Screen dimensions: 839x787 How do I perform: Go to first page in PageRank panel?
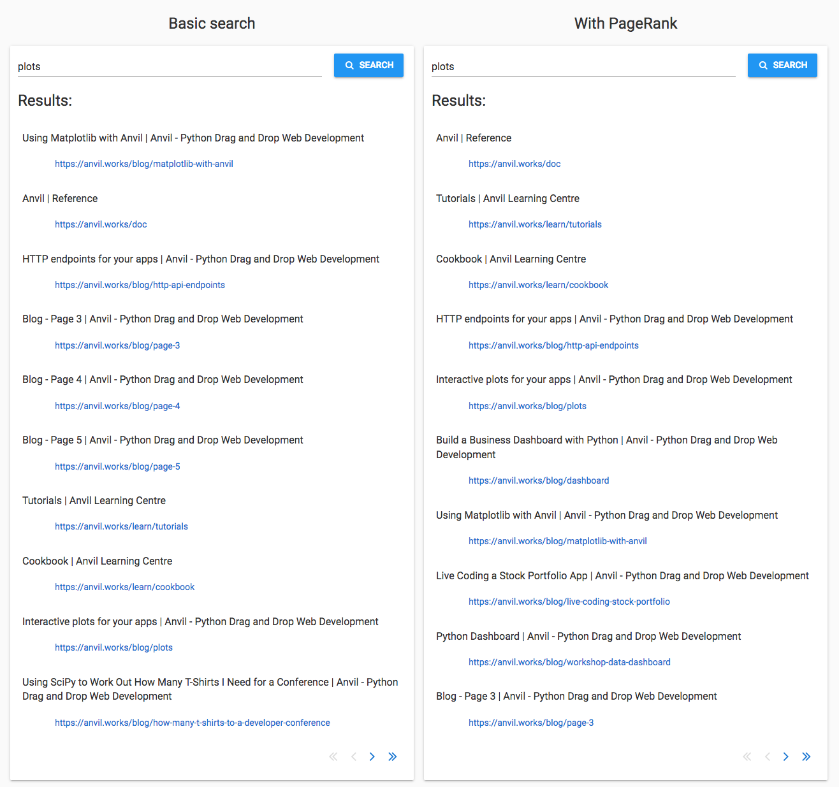747,757
